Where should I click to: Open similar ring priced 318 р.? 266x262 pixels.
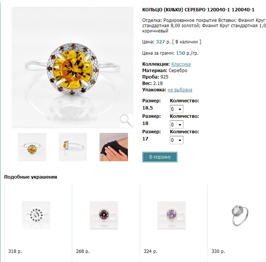pos(36,215)
